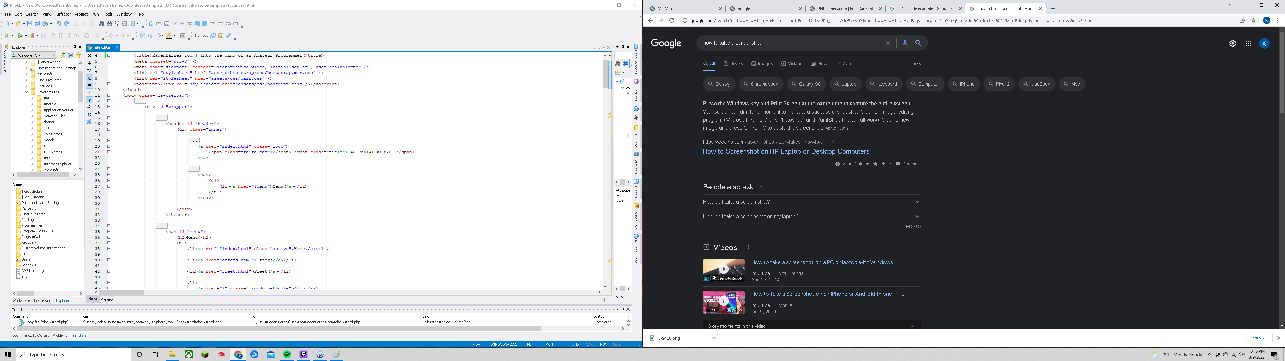Search by voice microphone icon in Google
Viewport: 1285px width, 361px height.
905,43
